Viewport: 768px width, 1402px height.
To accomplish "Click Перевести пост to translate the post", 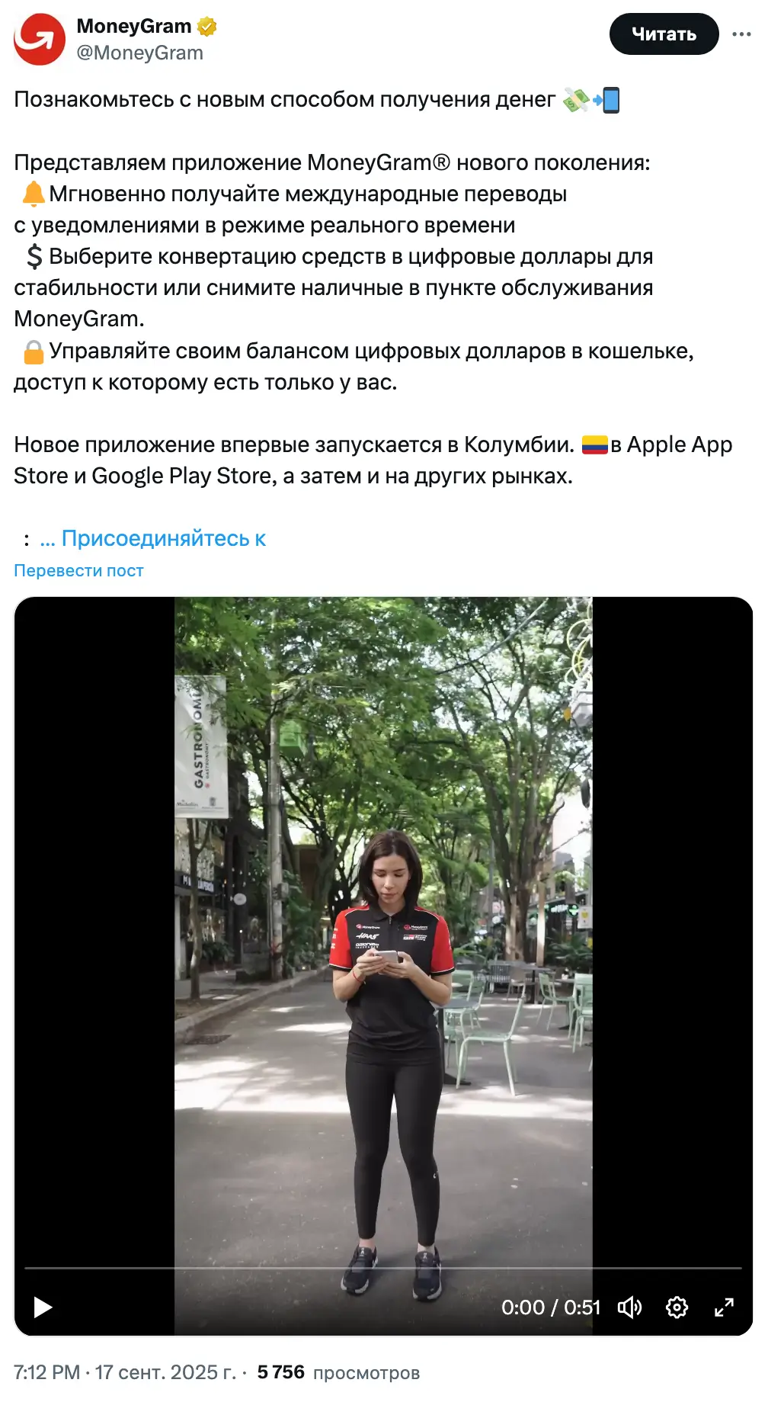I will click(x=78, y=570).
